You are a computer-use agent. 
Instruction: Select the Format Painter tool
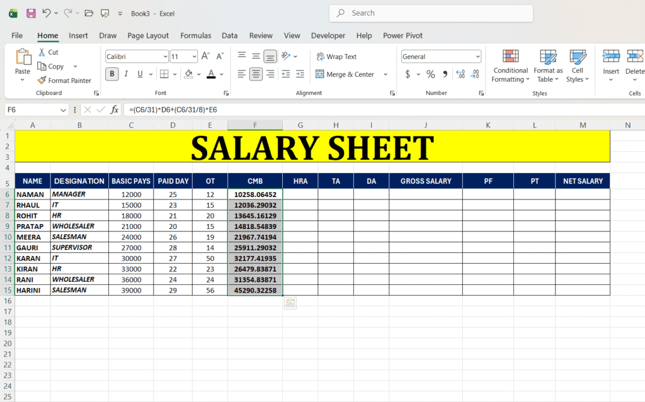[x=64, y=81]
